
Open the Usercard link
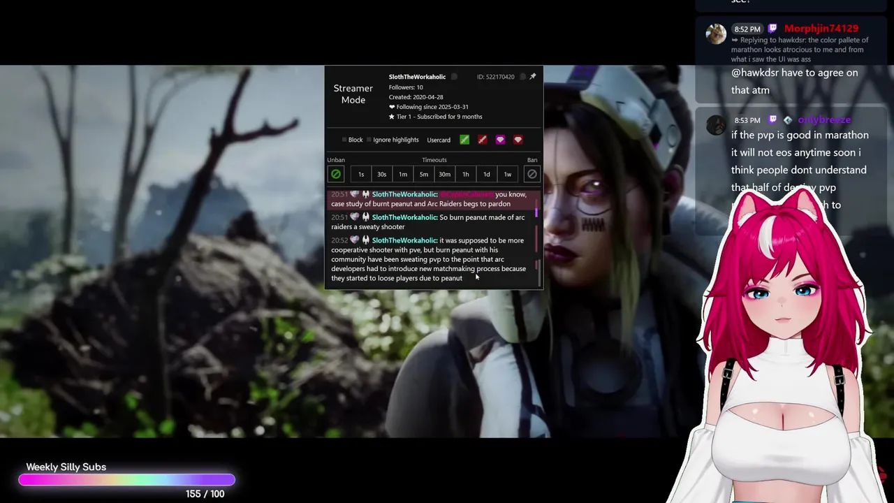tap(439, 140)
